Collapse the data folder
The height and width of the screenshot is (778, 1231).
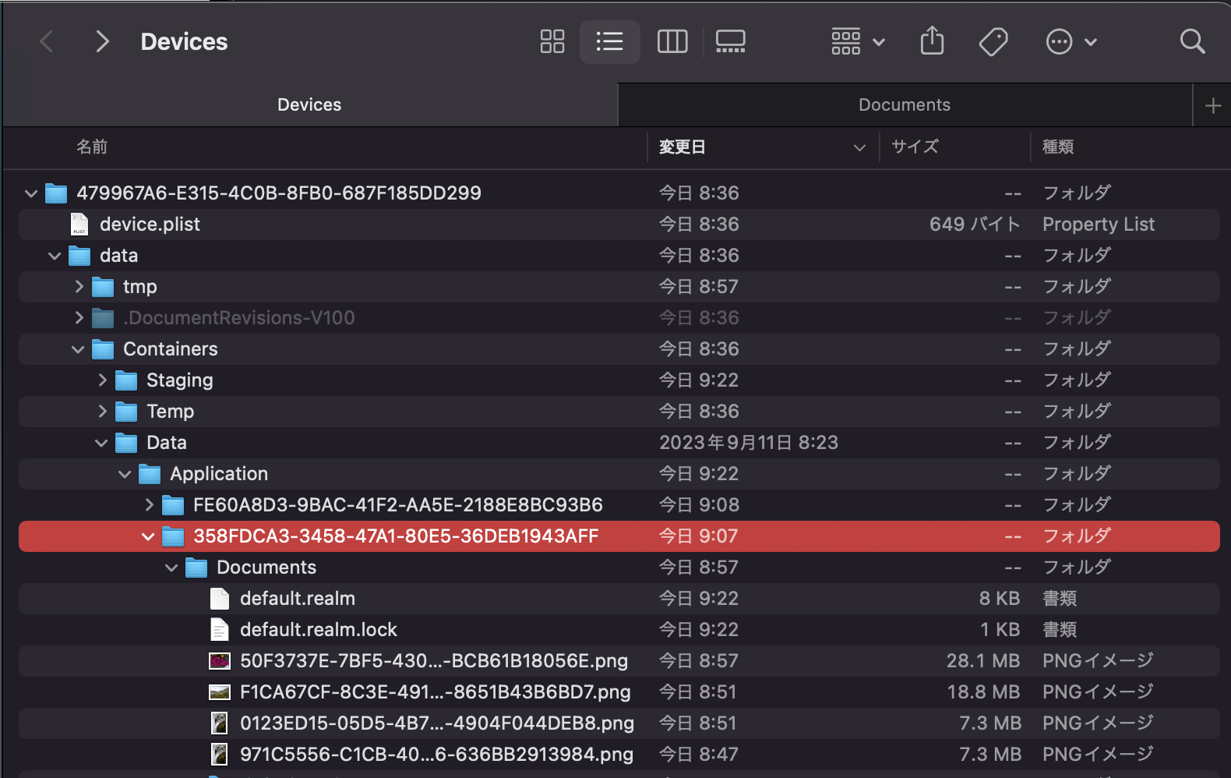(55, 256)
